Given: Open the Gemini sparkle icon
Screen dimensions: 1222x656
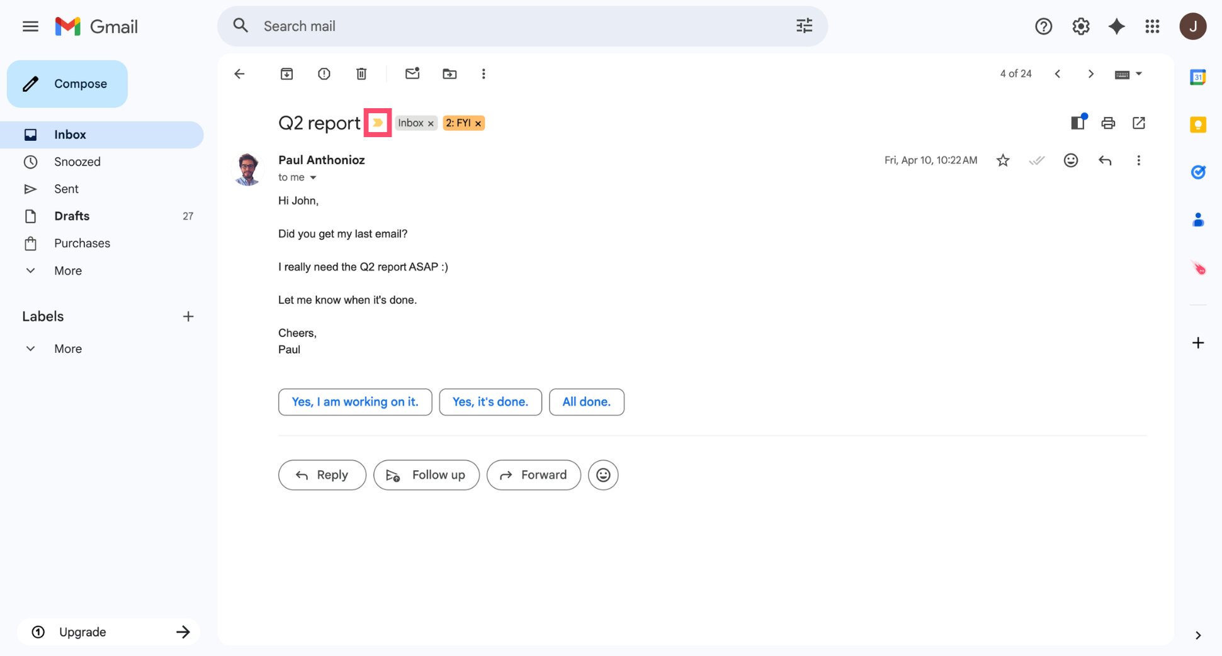Looking at the screenshot, I should [1116, 26].
